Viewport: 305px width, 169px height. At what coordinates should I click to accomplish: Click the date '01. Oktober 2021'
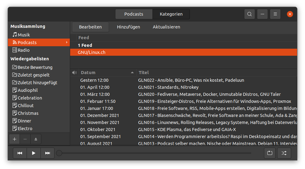[98, 129]
